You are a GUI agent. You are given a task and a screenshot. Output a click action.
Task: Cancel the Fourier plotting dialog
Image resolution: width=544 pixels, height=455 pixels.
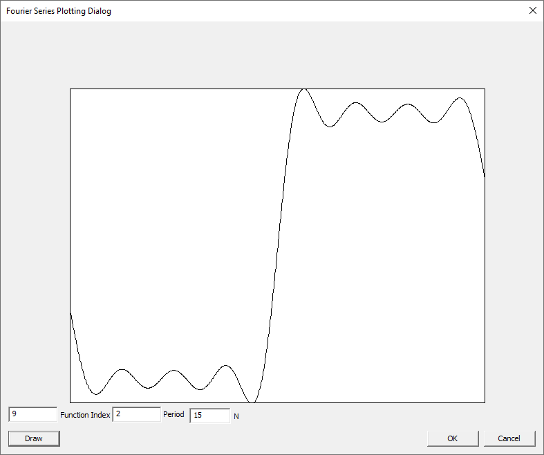click(509, 438)
